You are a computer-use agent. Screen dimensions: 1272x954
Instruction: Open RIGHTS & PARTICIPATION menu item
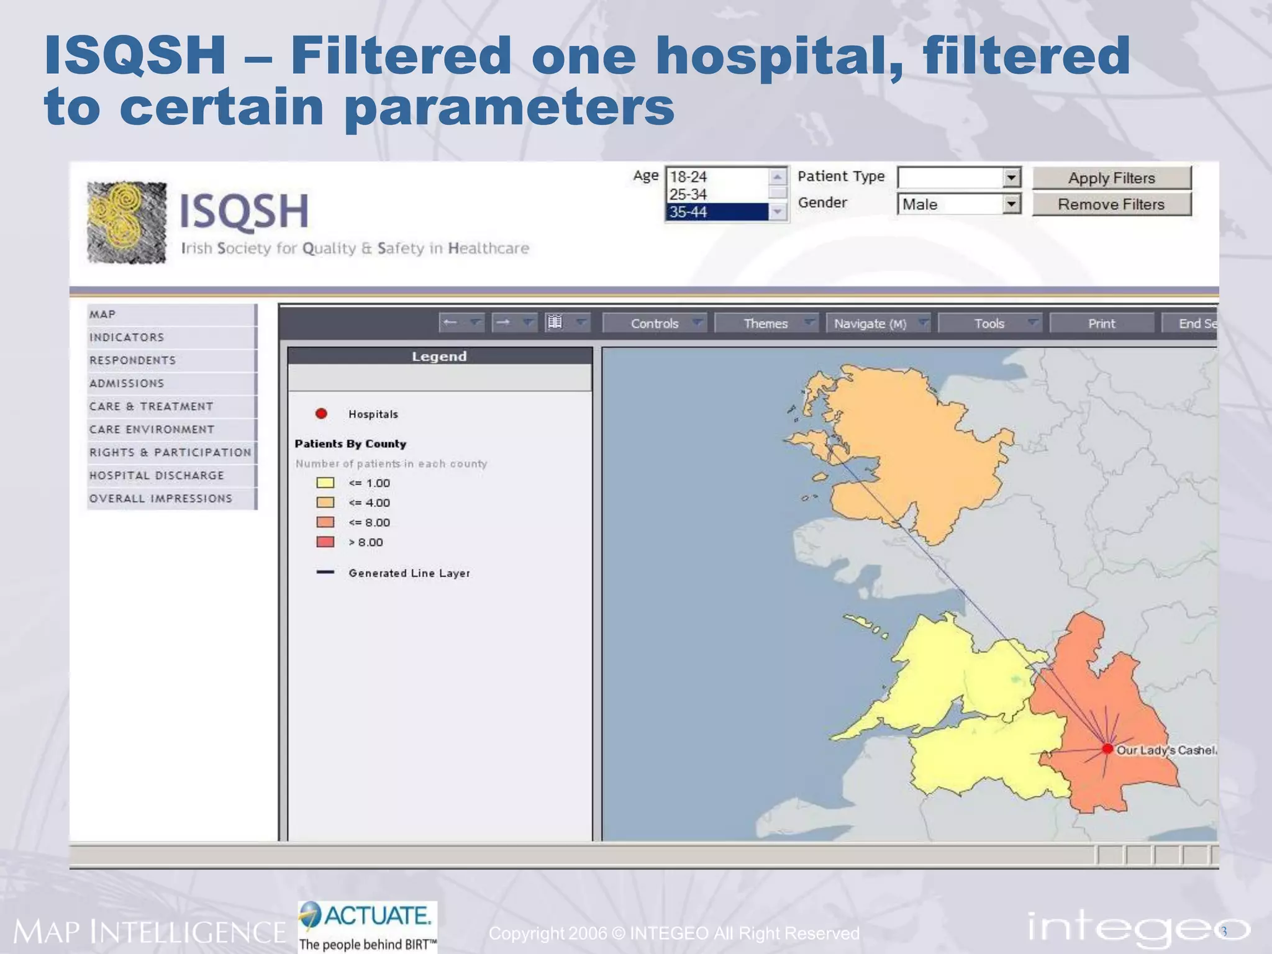pos(172,452)
